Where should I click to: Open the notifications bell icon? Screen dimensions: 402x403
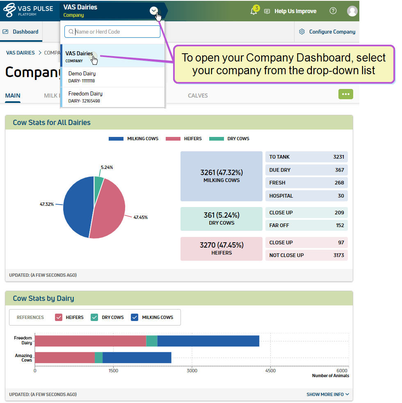254,11
